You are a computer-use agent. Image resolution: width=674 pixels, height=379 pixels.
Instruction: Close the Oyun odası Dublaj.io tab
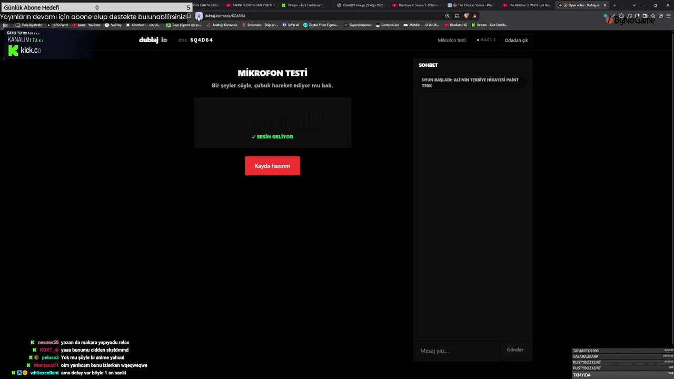pos(604,5)
